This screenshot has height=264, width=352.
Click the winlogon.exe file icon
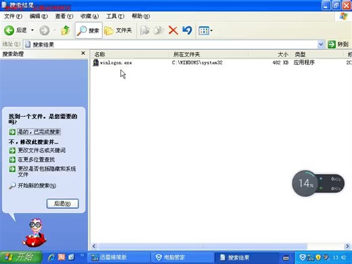[95, 62]
